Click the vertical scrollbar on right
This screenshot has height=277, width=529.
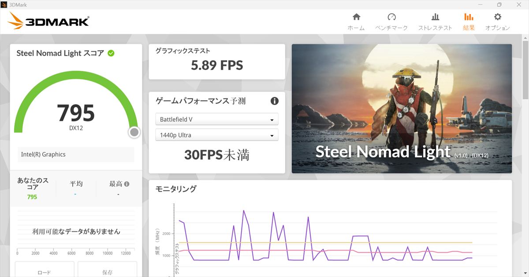525,70
